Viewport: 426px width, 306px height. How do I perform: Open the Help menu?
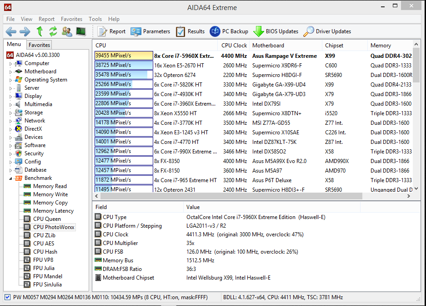point(114,19)
